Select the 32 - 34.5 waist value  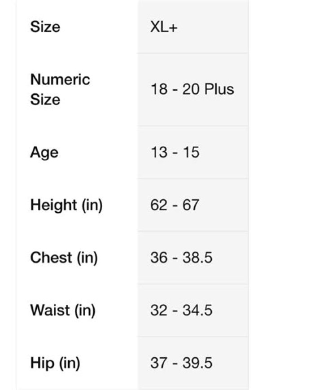(x=181, y=311)
